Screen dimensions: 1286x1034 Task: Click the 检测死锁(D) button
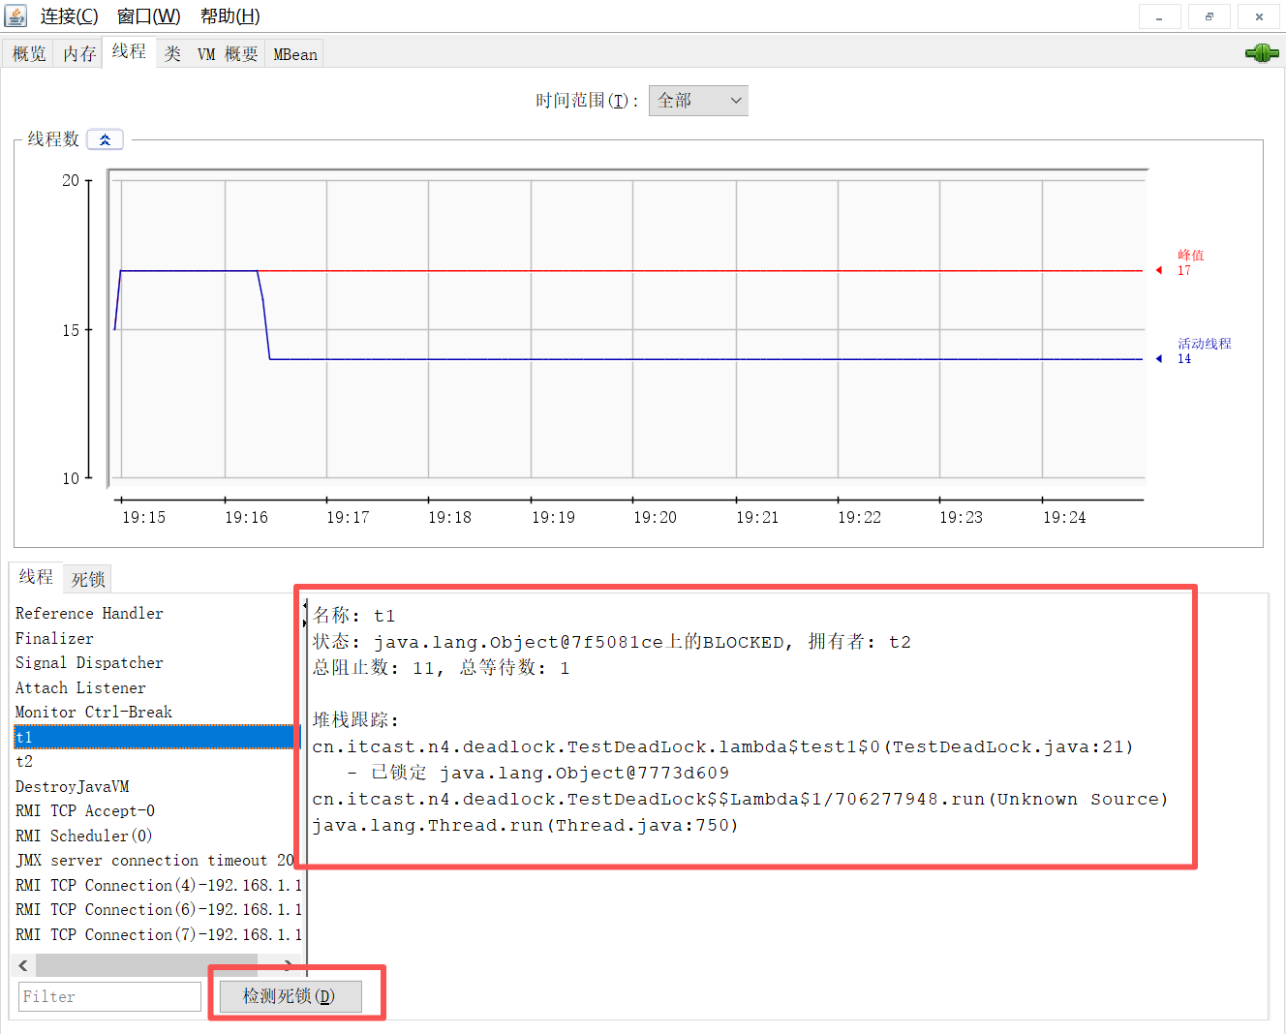pyautogui.click(x=291, y=996)
